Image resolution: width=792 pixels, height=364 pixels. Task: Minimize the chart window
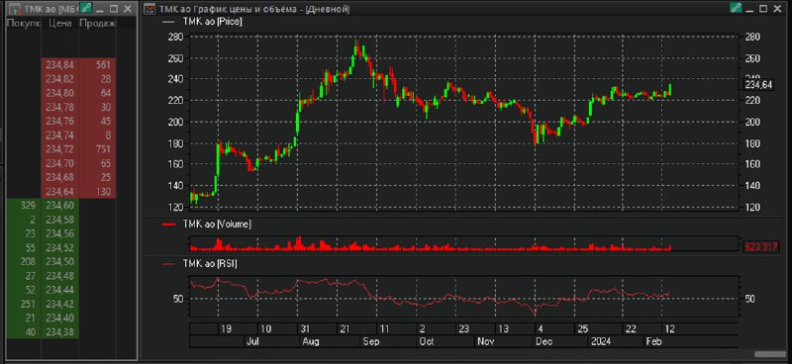click(749, 9)
